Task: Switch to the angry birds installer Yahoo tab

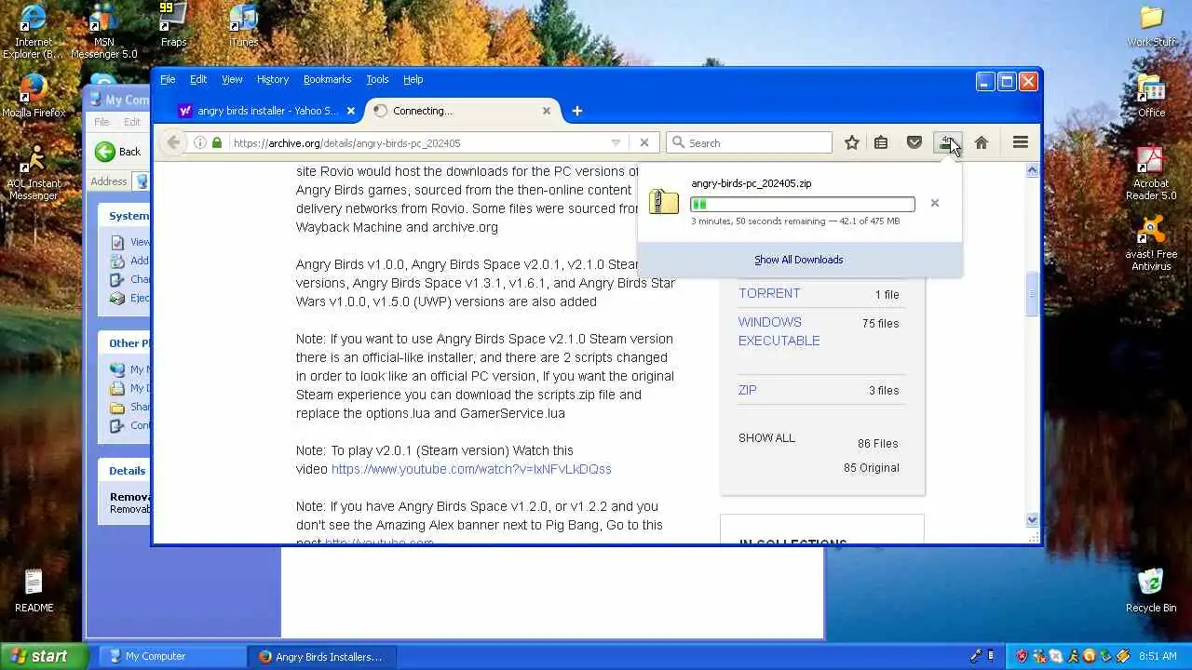Action: tap(266, 111)
